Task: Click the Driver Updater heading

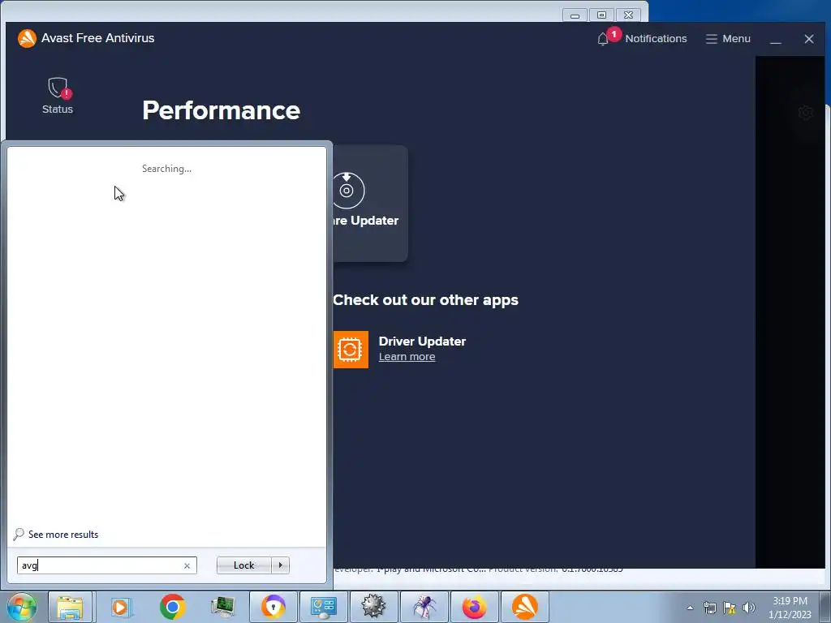Action: tap(422, 342)
